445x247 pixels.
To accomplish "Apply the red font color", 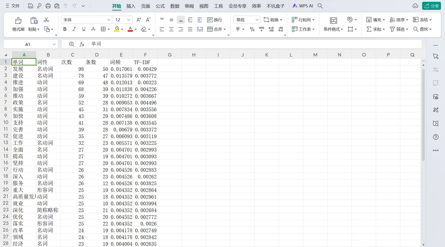I will click(130, 29).
